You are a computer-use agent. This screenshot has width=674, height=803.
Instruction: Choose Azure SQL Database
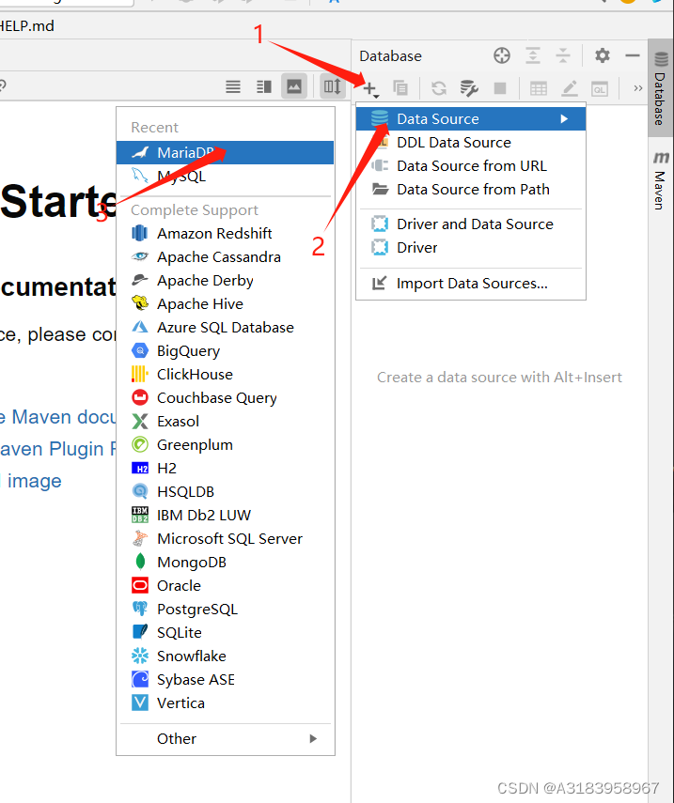225,328
